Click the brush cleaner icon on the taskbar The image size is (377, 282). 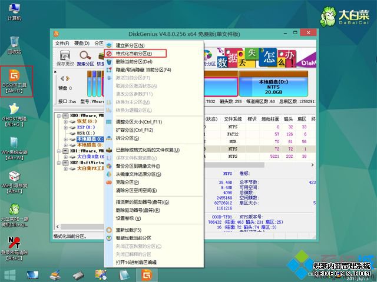55,276
